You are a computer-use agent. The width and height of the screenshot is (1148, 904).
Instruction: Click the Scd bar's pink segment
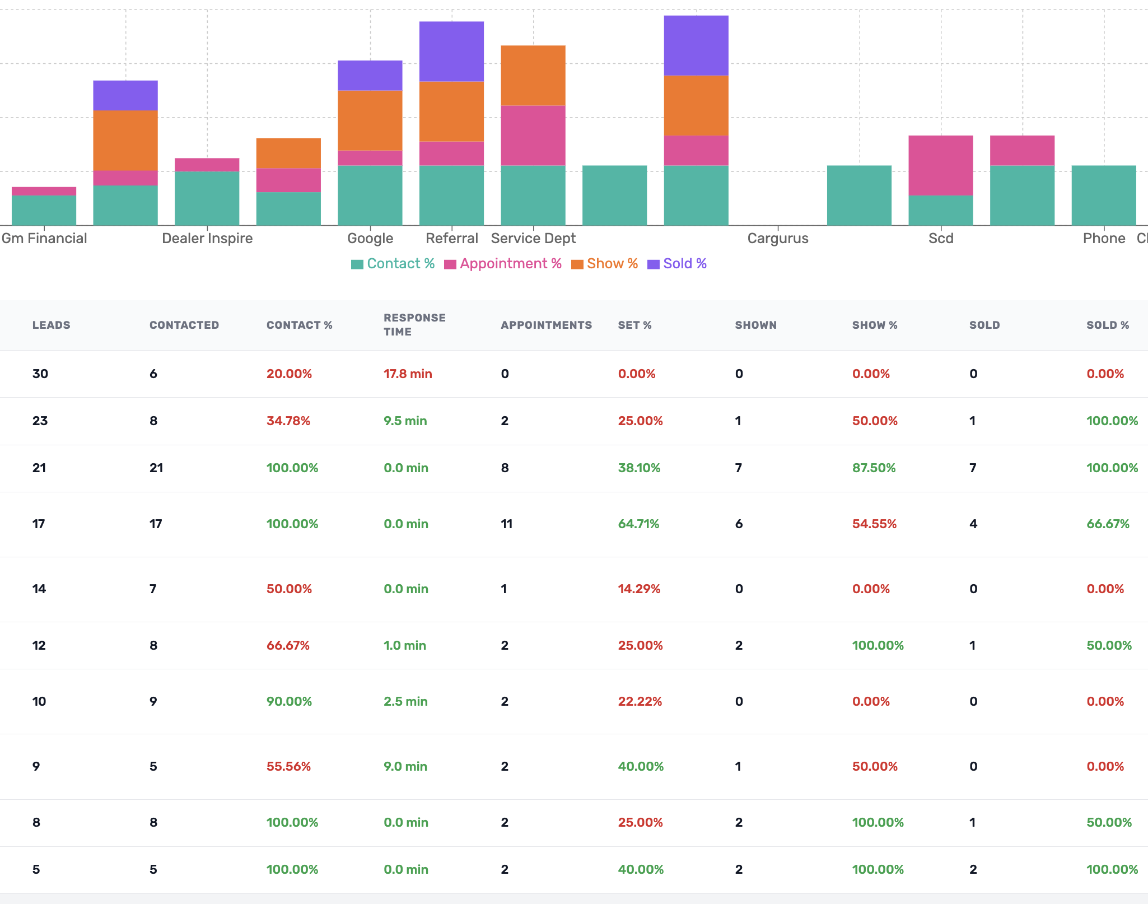tap(940, 165)
